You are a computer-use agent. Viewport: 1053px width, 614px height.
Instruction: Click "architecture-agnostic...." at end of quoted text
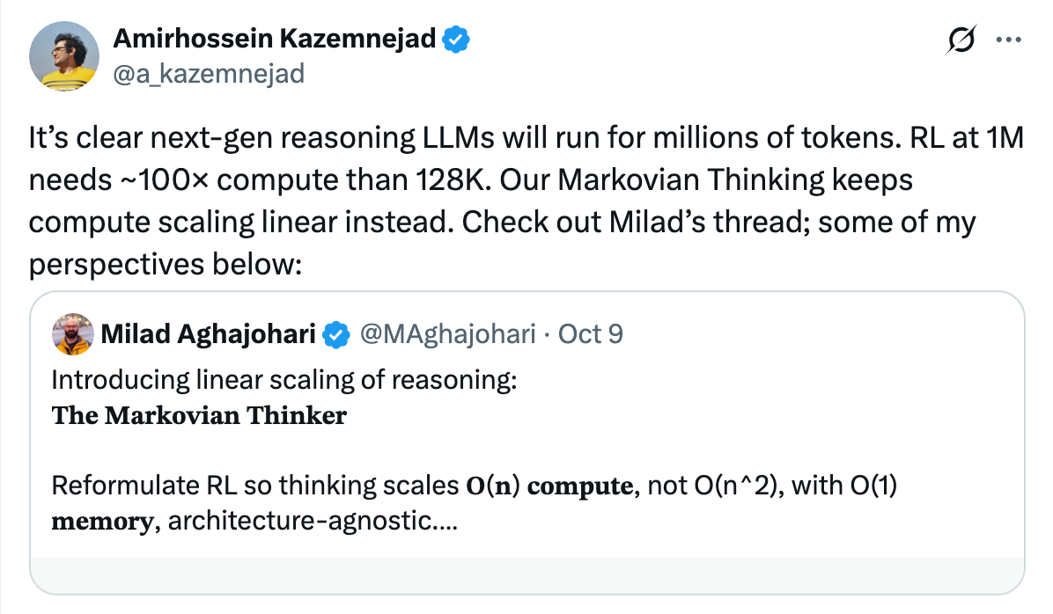313,522
